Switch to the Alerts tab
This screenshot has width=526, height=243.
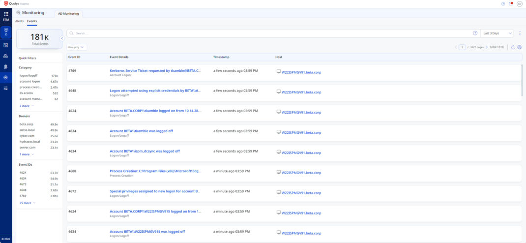20,21
